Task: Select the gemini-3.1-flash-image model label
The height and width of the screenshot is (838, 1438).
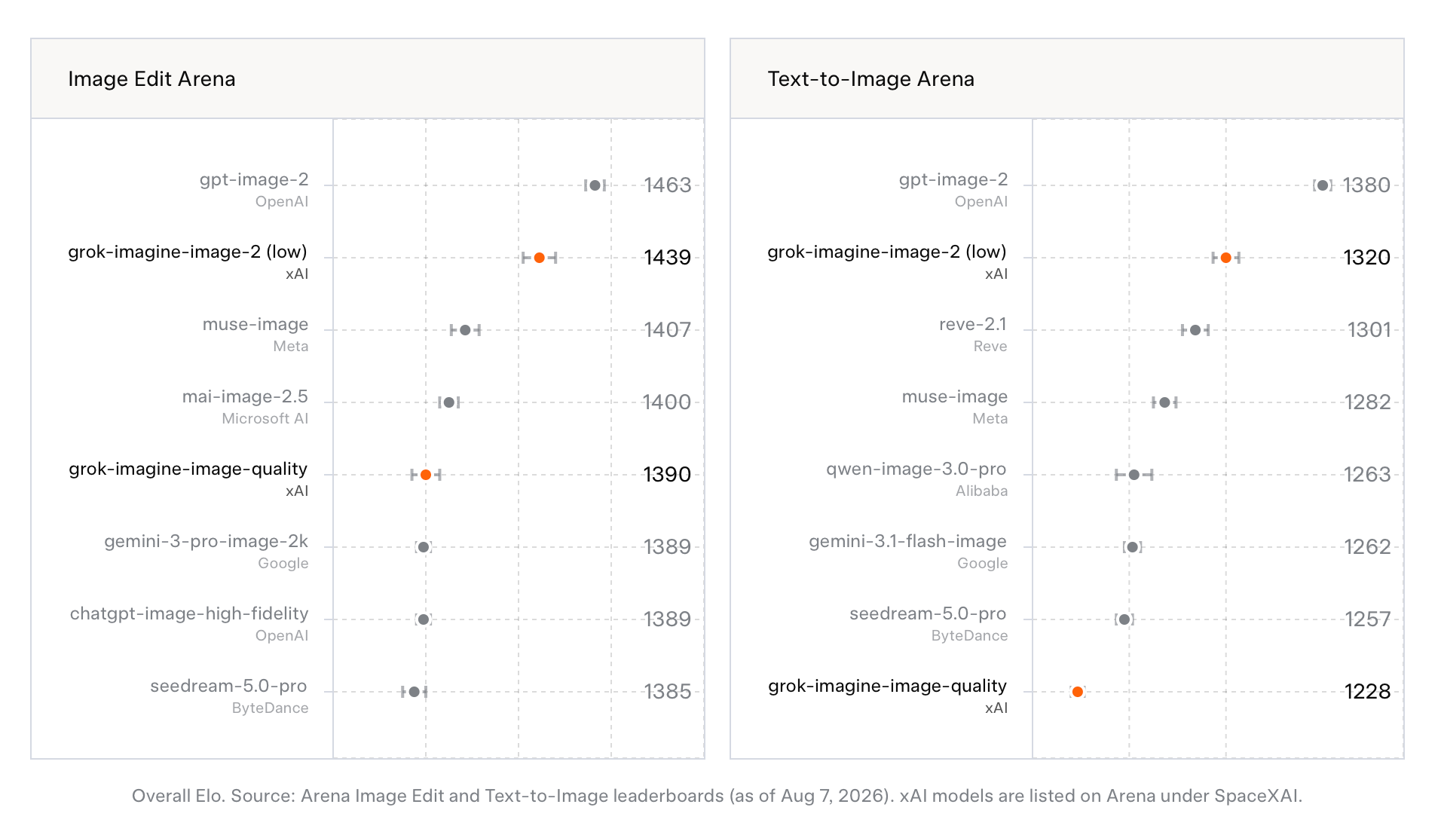Action: (908, 541)
